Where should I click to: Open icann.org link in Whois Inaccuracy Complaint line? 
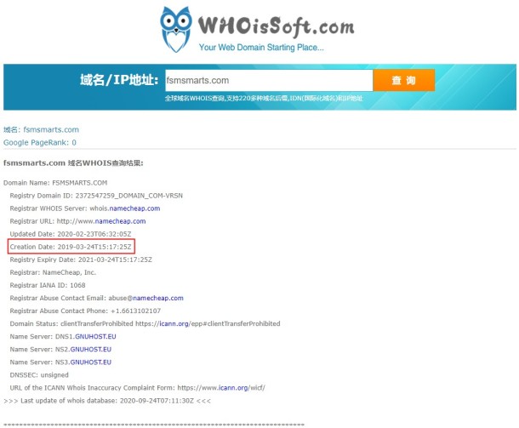point(233,388)
